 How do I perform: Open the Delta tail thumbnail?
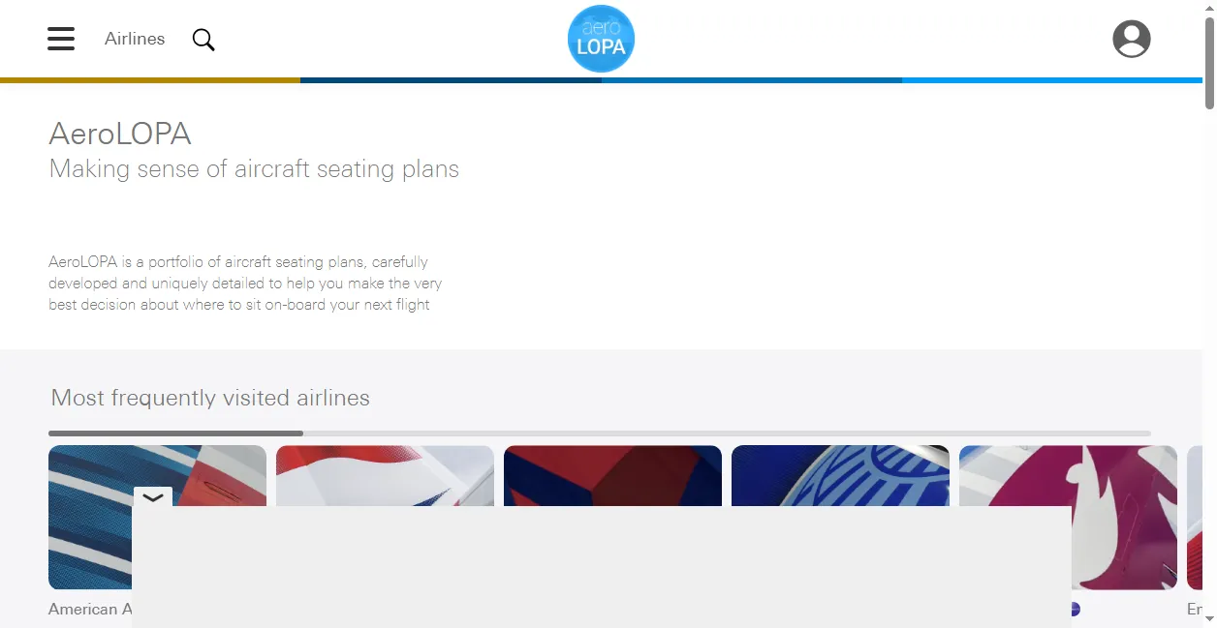coord(612,474)
